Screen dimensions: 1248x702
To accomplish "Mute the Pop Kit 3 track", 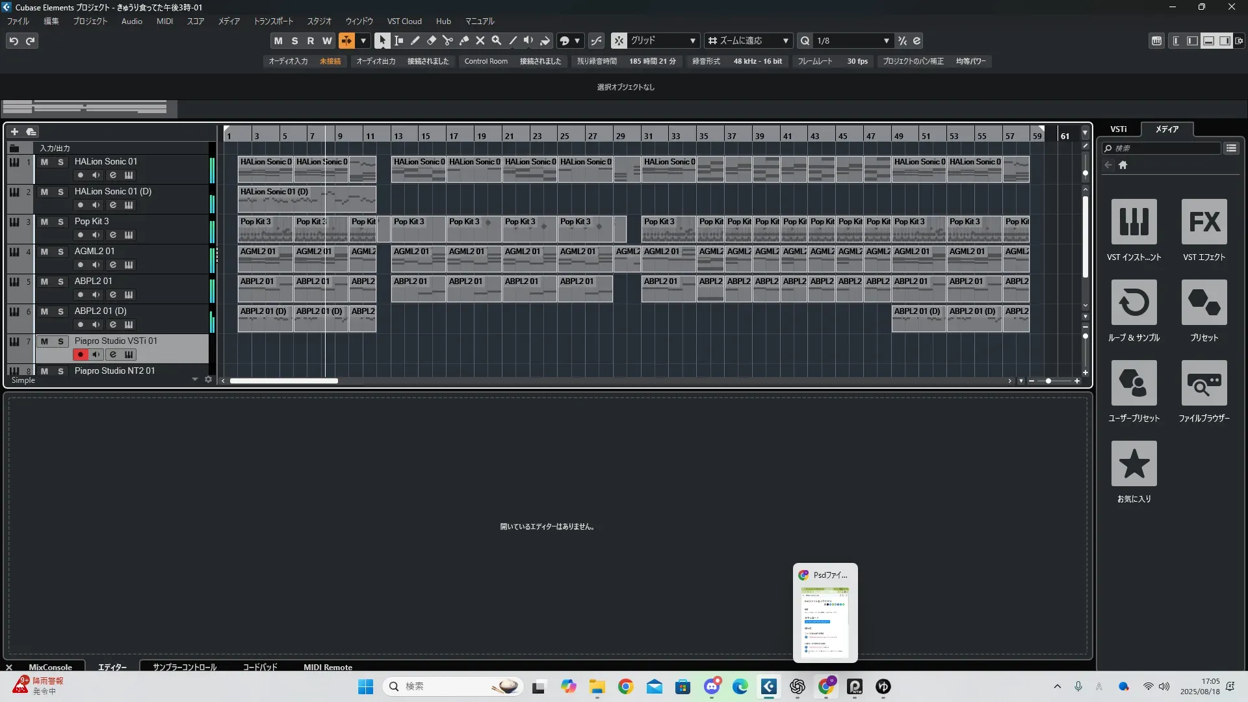I will [44, 222].
